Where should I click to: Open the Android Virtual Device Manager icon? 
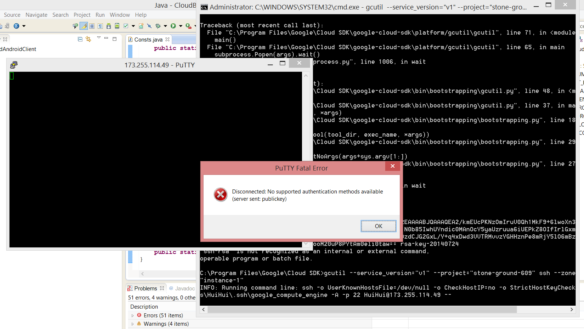pyautogui.click(x=117, y=26)
